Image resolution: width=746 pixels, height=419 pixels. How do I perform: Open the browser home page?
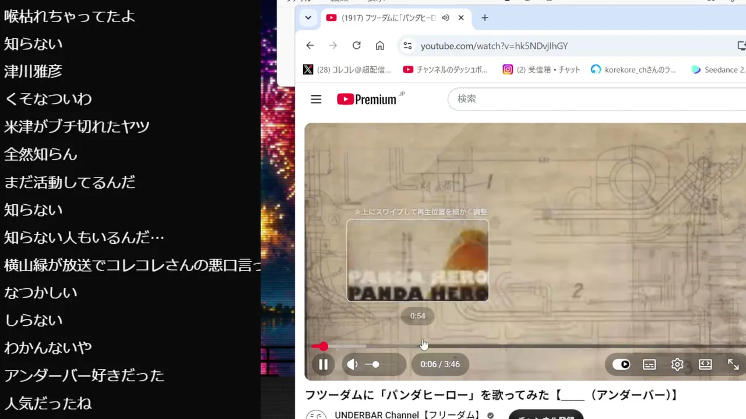[x=380, y=46]
